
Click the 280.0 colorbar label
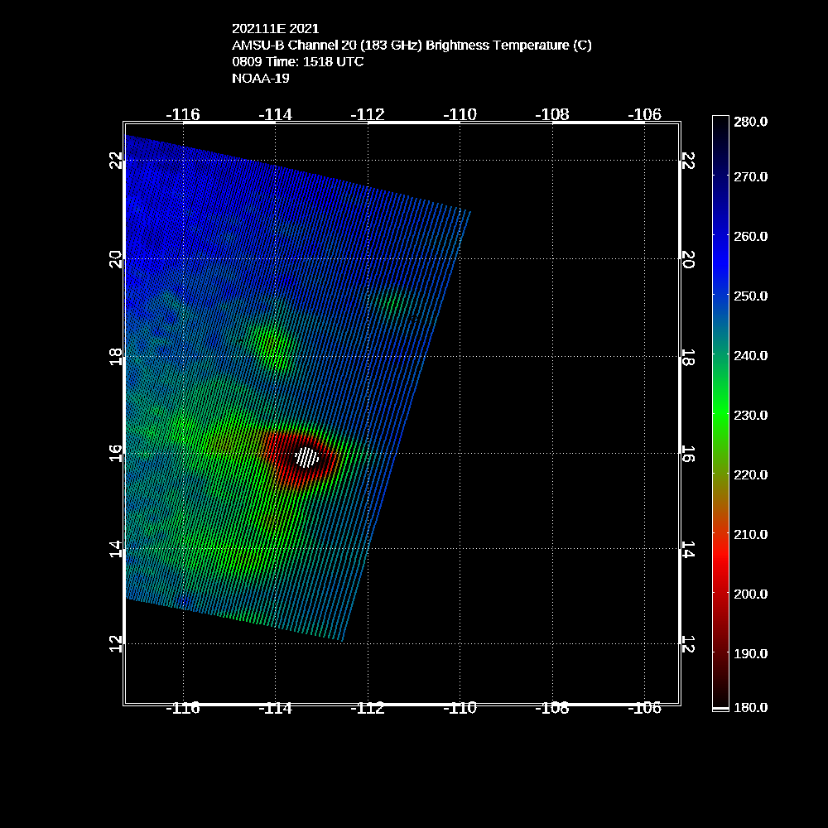[750, 122]
